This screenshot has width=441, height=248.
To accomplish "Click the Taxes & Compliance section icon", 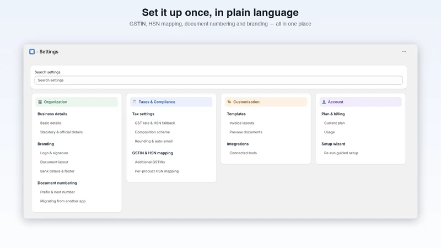I will tap(135, 102).
